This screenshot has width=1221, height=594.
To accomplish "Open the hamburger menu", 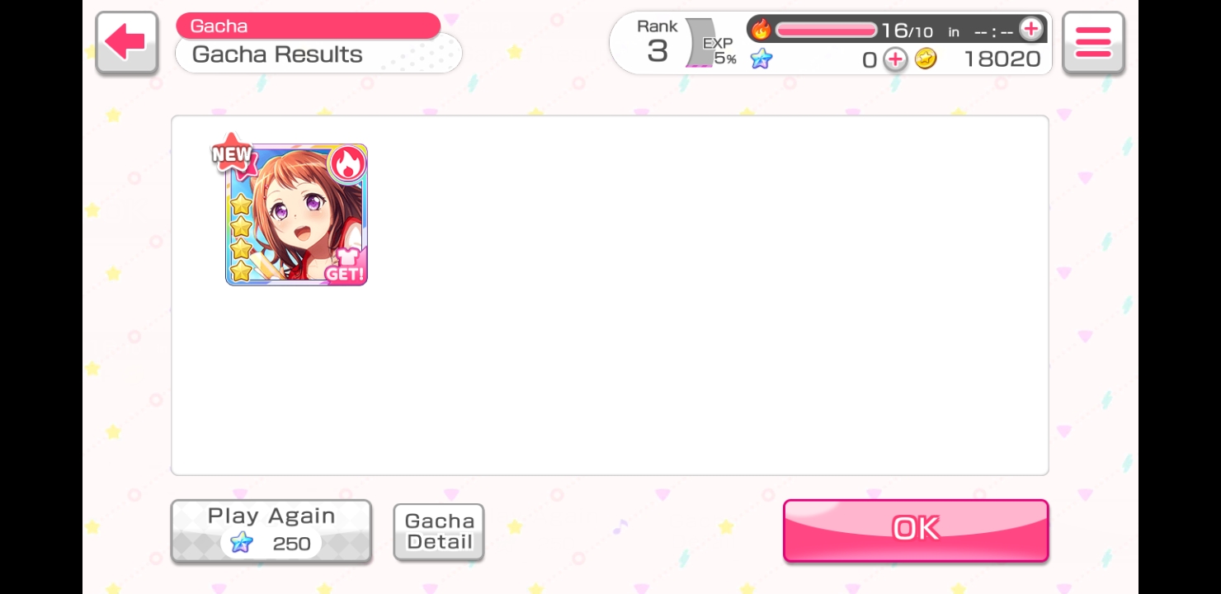I will 1093,43.
